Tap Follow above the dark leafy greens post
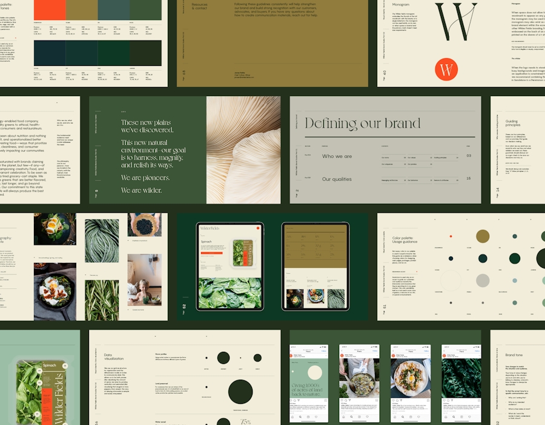This screenshot has height=425, width=545. pyautogui.click(x=477, y=351)
